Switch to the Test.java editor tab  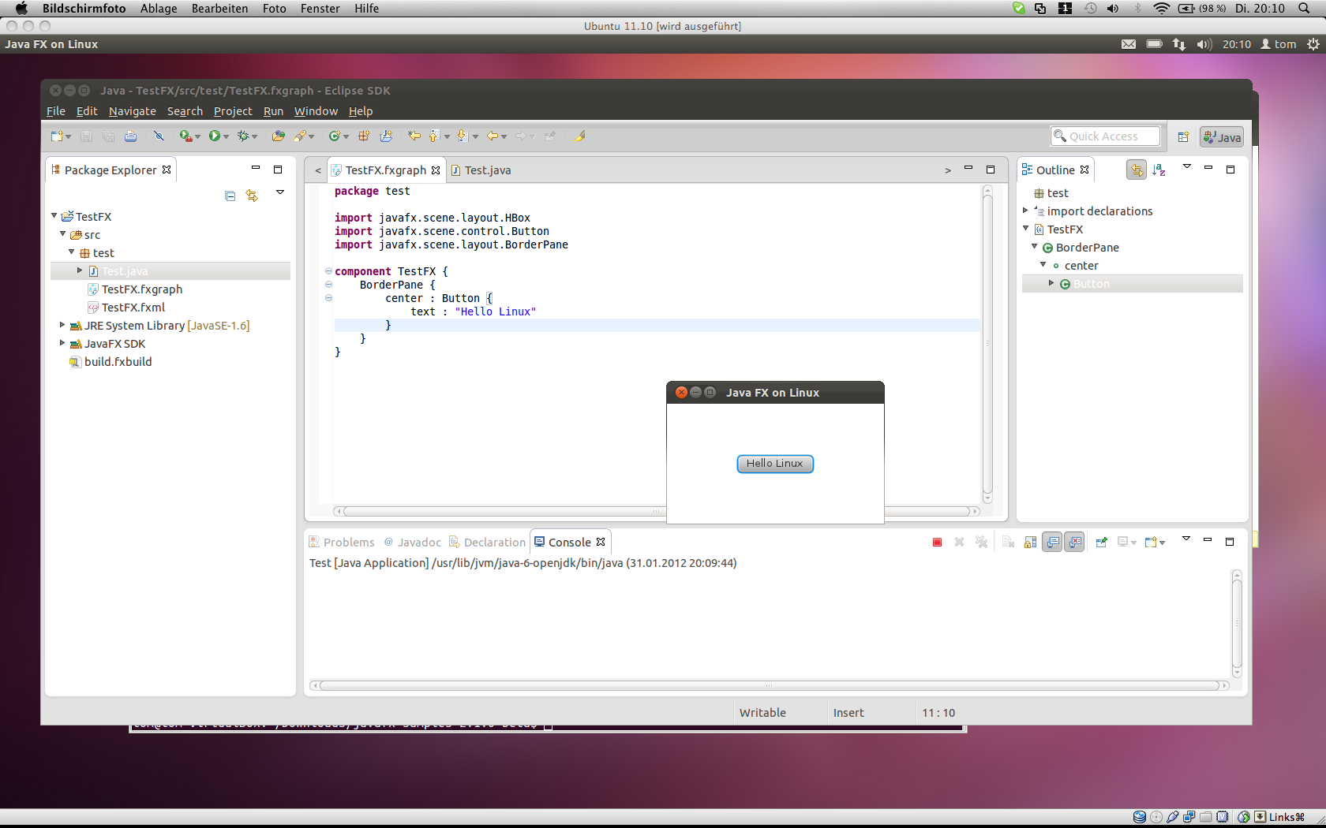[x=487, y=170]
